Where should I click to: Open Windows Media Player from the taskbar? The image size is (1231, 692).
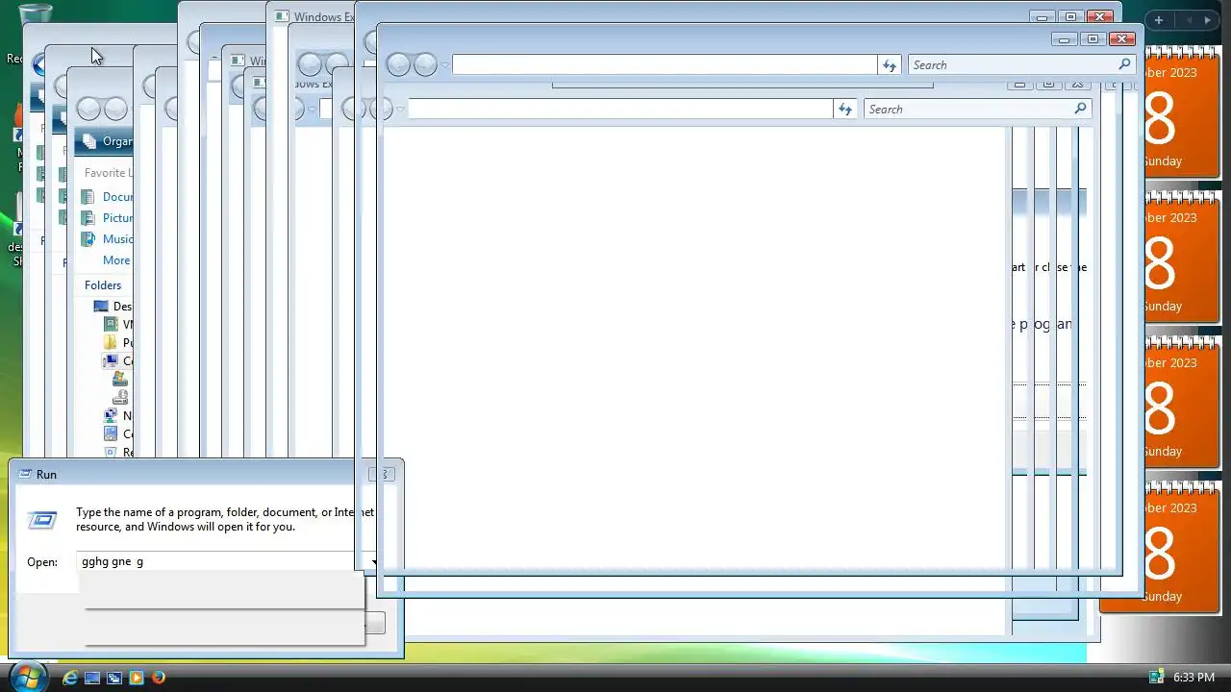pos(137,678)
